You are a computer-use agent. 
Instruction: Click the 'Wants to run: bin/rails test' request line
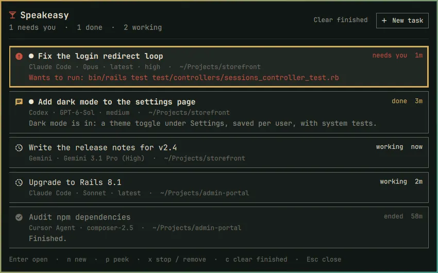184,78
